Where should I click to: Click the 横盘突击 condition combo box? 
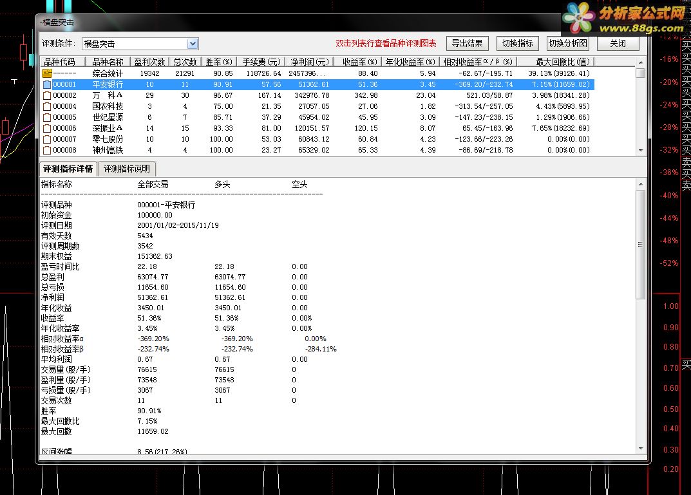pyautogui.click(x=140, y=44)
